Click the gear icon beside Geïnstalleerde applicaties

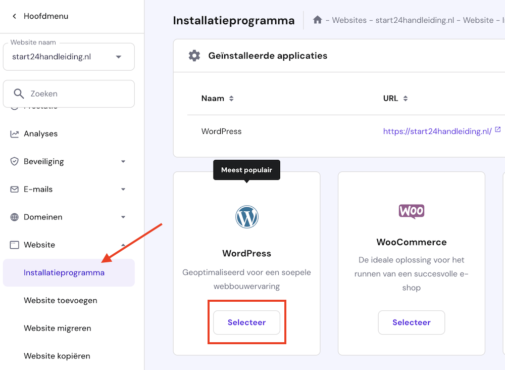(194, 56)
